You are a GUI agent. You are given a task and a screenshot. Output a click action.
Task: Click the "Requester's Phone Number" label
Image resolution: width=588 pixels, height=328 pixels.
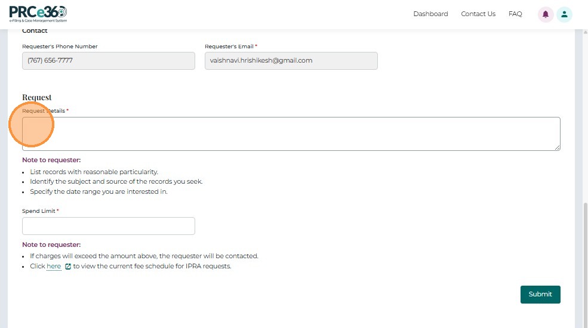pyautogui.click(x=60, y=47)
